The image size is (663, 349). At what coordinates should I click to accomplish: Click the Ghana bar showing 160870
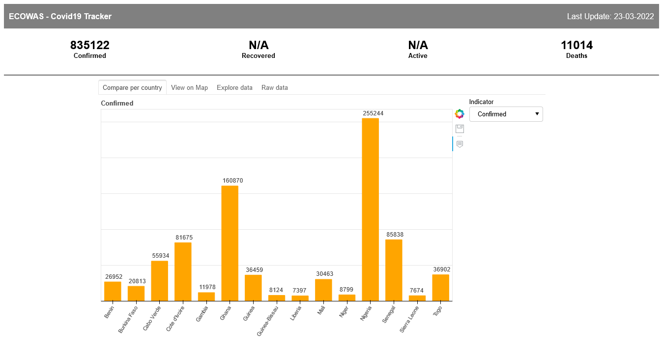(230, 243)
